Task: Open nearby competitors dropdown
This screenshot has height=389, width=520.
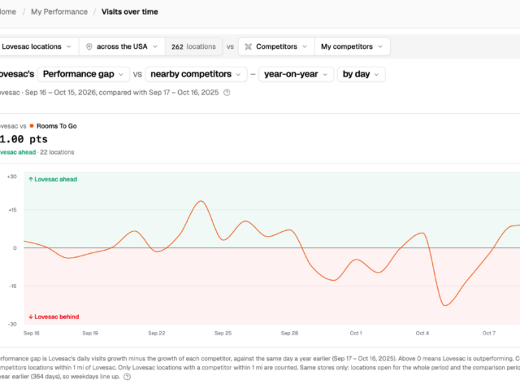Action: tap(196, 74)
